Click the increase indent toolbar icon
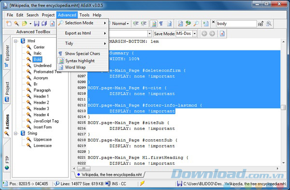The image size is (290, 190). (135, 24)
